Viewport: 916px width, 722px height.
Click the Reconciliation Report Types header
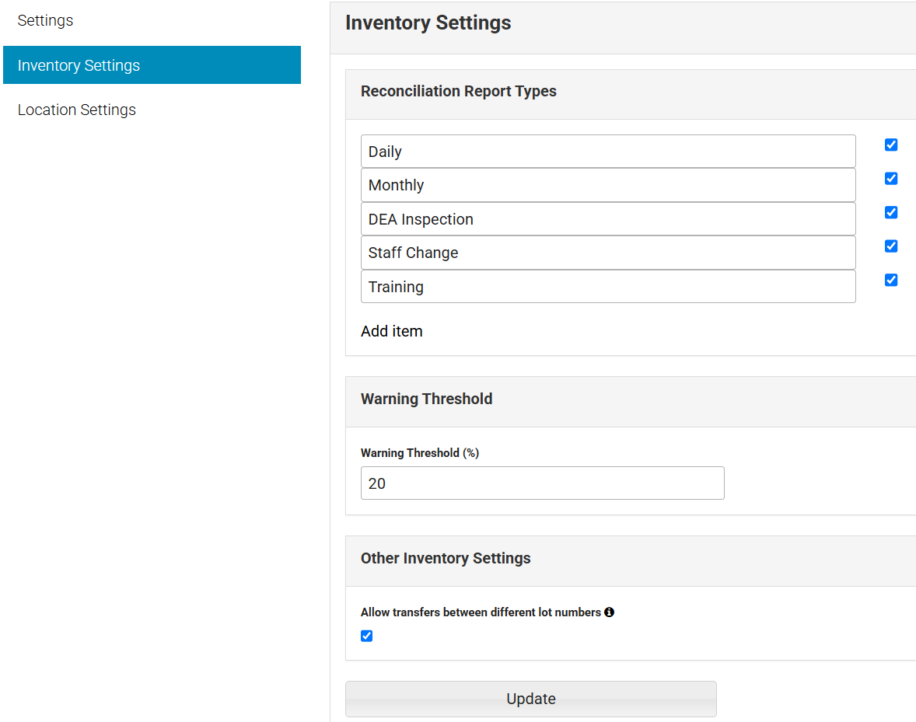[x=458, y=91]
